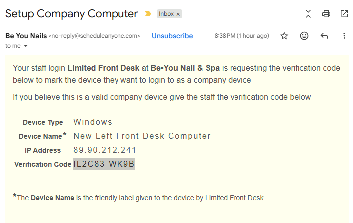Click the Unsubscribe link

[172, 36]
